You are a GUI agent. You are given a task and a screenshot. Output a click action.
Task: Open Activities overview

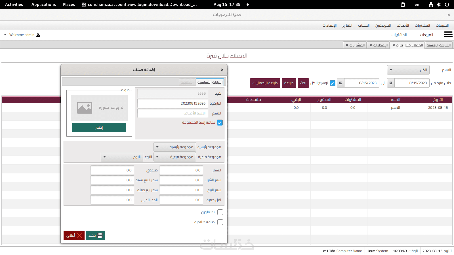click(14, 5)
